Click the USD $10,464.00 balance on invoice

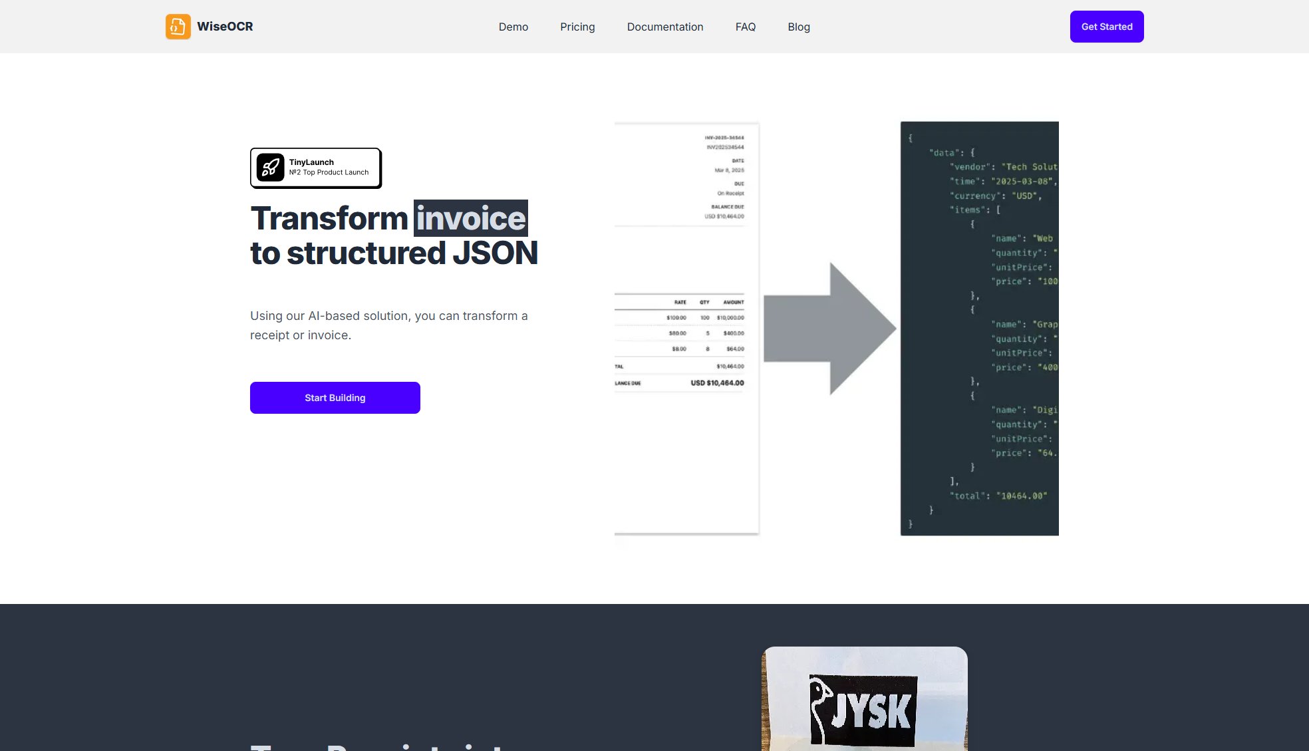coord(716,383)
